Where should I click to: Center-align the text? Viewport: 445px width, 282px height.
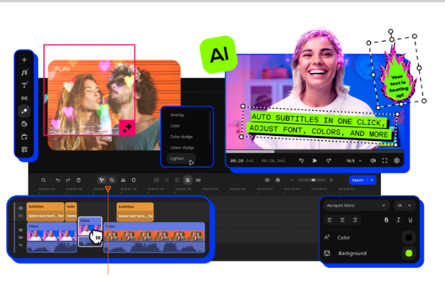342,220
